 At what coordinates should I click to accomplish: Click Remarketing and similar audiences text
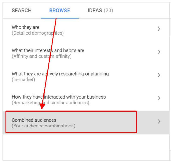click(50, 103)
